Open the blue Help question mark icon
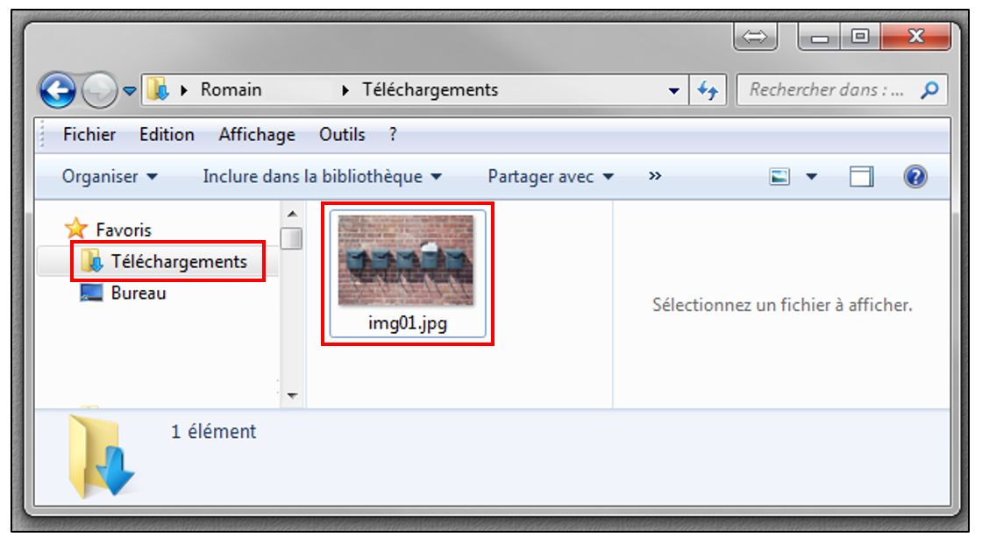Screen dimensions: 982x544 pos(915,177)
